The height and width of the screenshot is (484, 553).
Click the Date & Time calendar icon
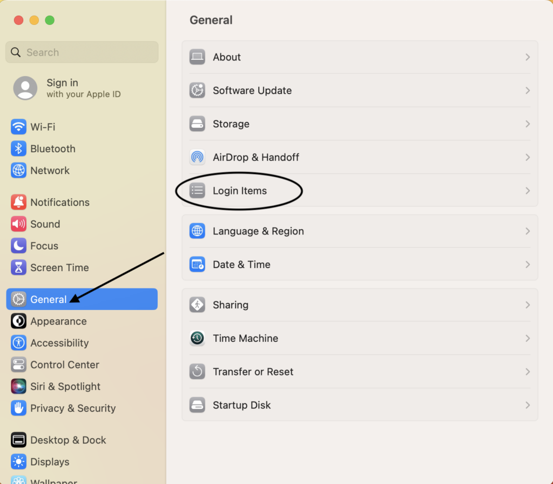tap(197, 264)
